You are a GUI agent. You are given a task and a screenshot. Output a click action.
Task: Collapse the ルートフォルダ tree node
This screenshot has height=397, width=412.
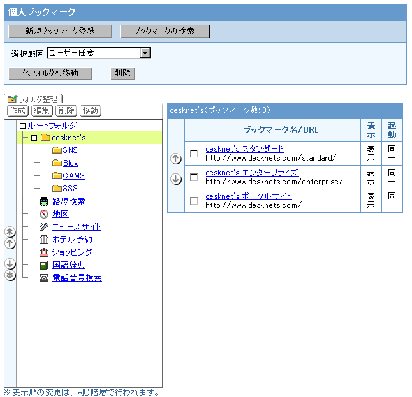tap(22, 126)
